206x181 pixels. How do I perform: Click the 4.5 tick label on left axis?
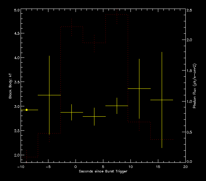[16, 34]
